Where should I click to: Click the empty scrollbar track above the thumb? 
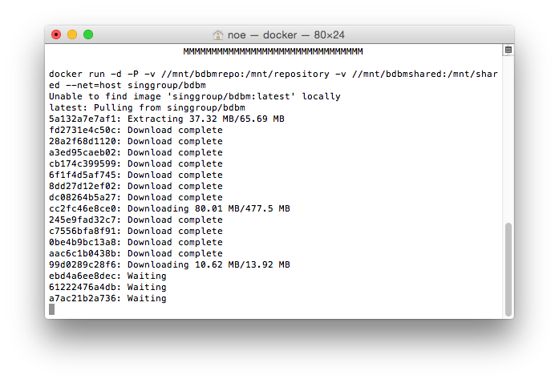(x=508, y=139)
